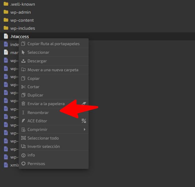Choose Enviar a la papelera
195x187 pixels.
click(x=54, y=104)
